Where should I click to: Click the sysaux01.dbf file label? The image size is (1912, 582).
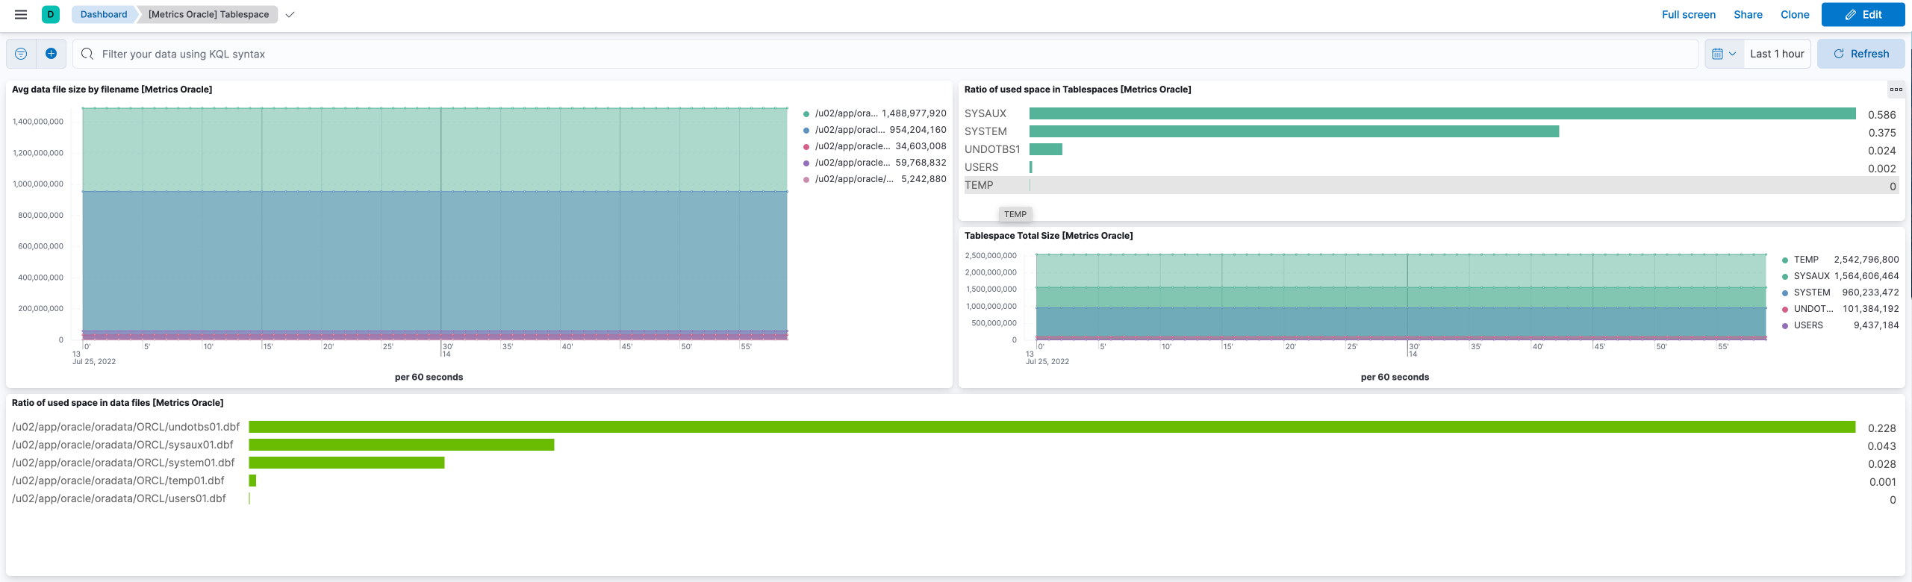point(122,445)
